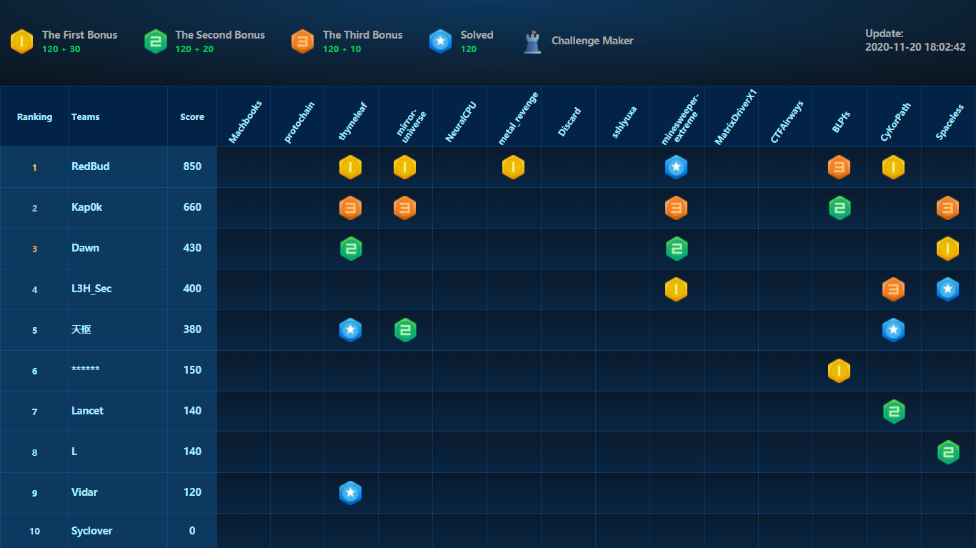Image resolution: width=976 pixels, height=548 pixels.
Task: Click the Challenge Maker rook icon
Action: click(x=532, y=41)
